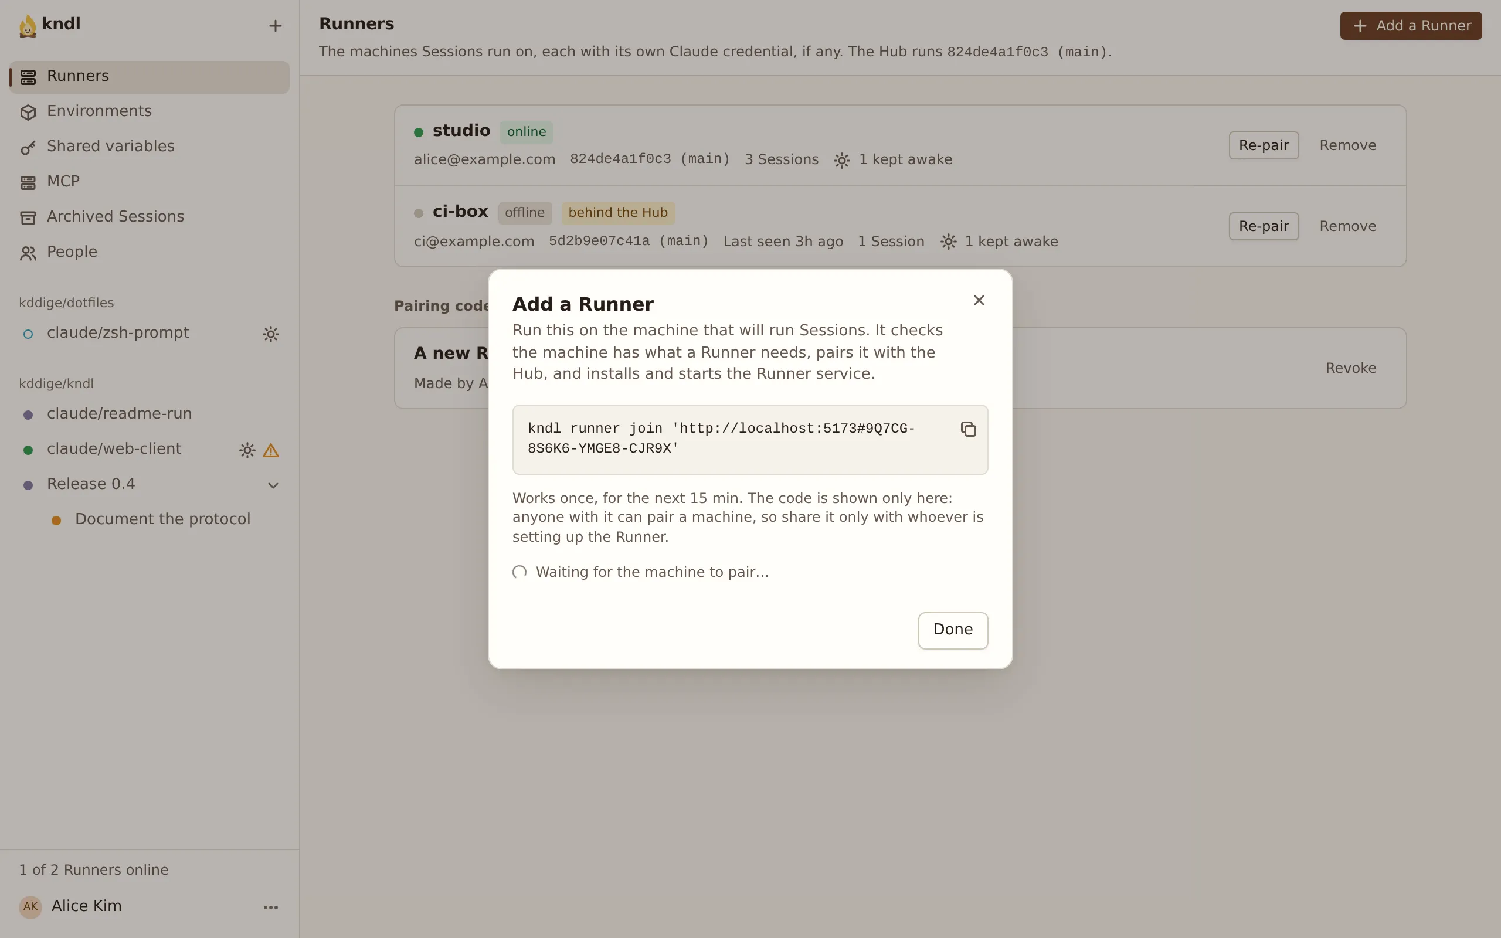Close the Add a Runner dialog
The height and width of the screenshot is (938, 1501).
[x=979, y=300]
